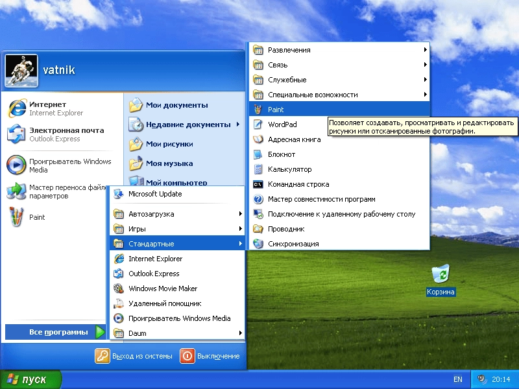The width and height of the screenshot is (519, 389).
Task: Click the Калькулятор icon
Action: pyautogui.click(x=258, y=169)
